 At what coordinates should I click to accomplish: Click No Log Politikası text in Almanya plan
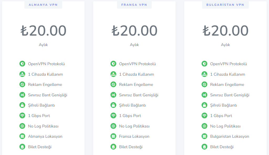43,126
